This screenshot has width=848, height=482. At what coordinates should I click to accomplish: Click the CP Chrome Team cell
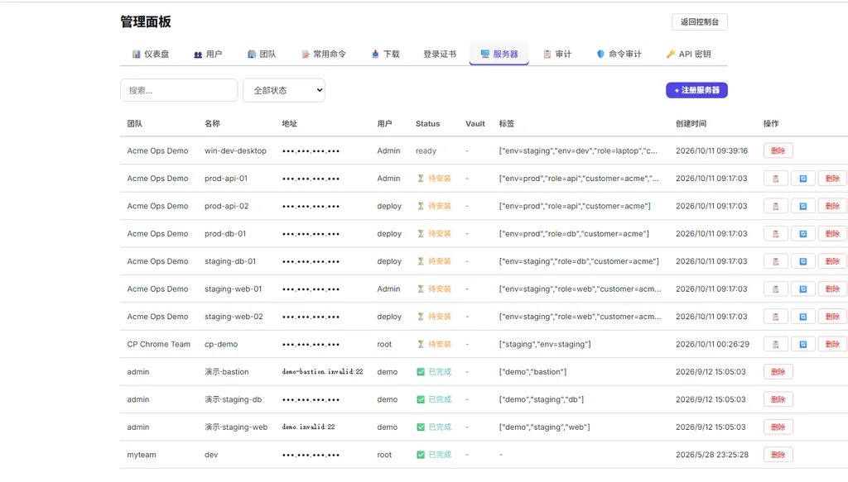click(x=158, y=344)
